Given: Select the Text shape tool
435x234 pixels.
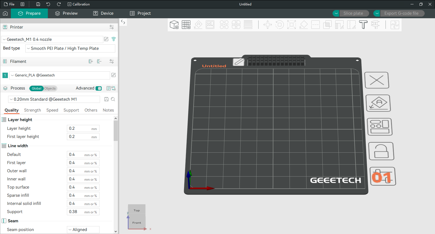Looking at the screenshot, I should point(363,25).
